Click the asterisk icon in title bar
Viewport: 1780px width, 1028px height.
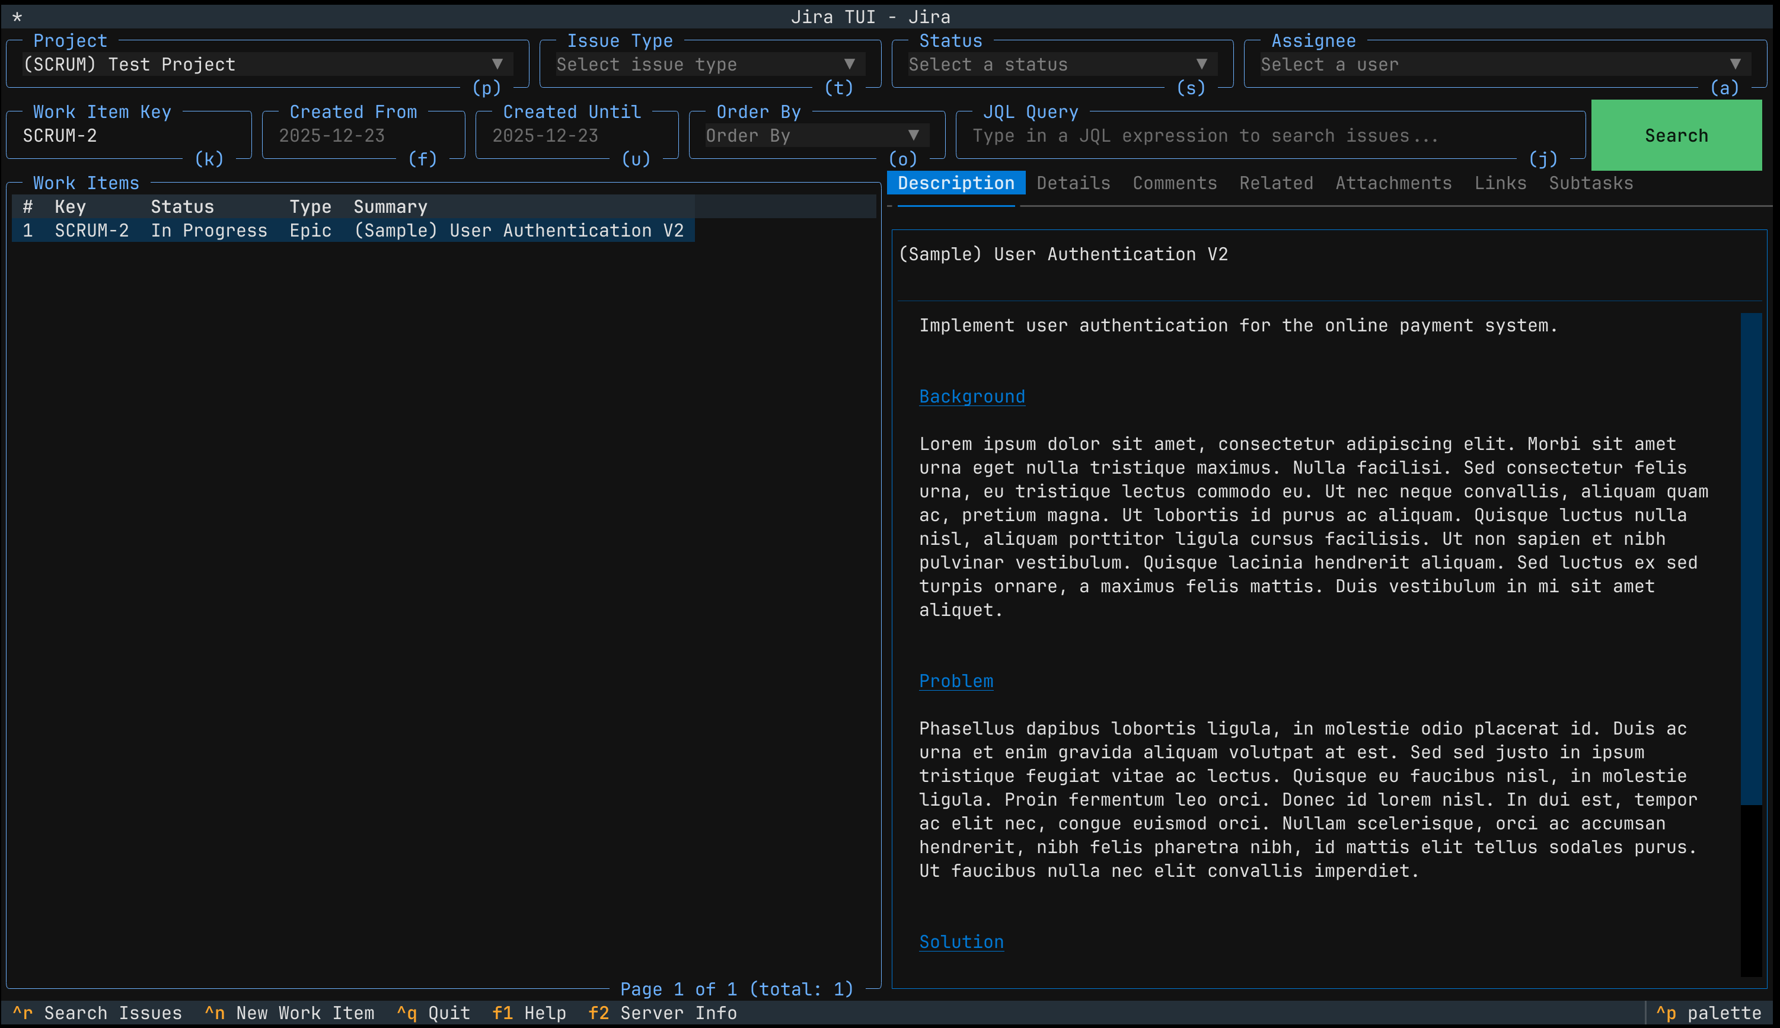pos(17,17)
